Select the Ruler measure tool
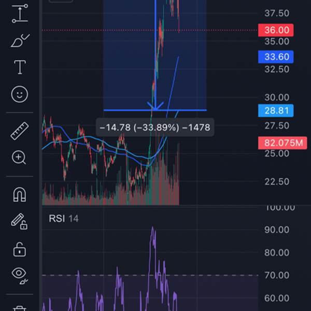The height and width of the screenshot is (311, 311). tap(20, 131)
